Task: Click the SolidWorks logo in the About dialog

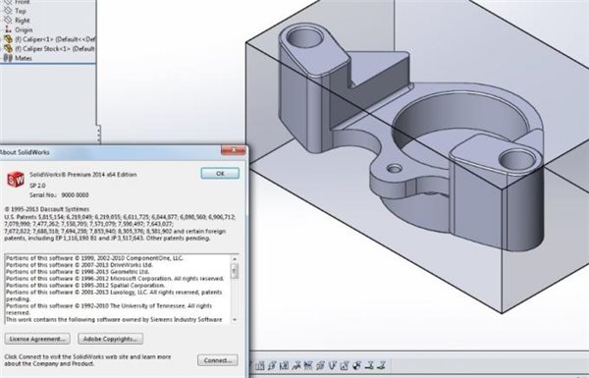Action: point(16,180)
